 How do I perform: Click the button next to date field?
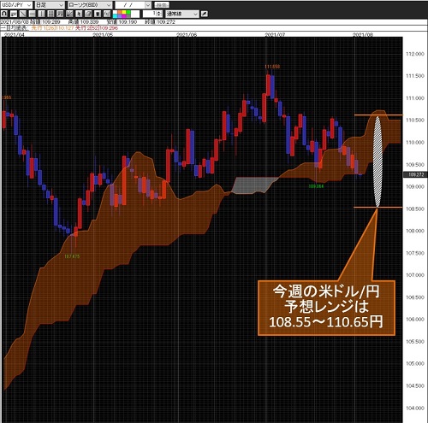[162, 5]
